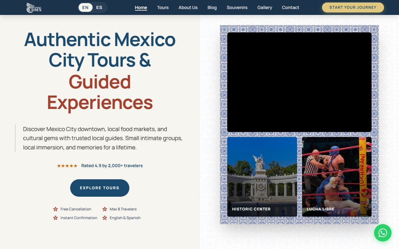This screenshot has height=249, width=399.
Task: Open the Contact page
Action: coord(291,7)
